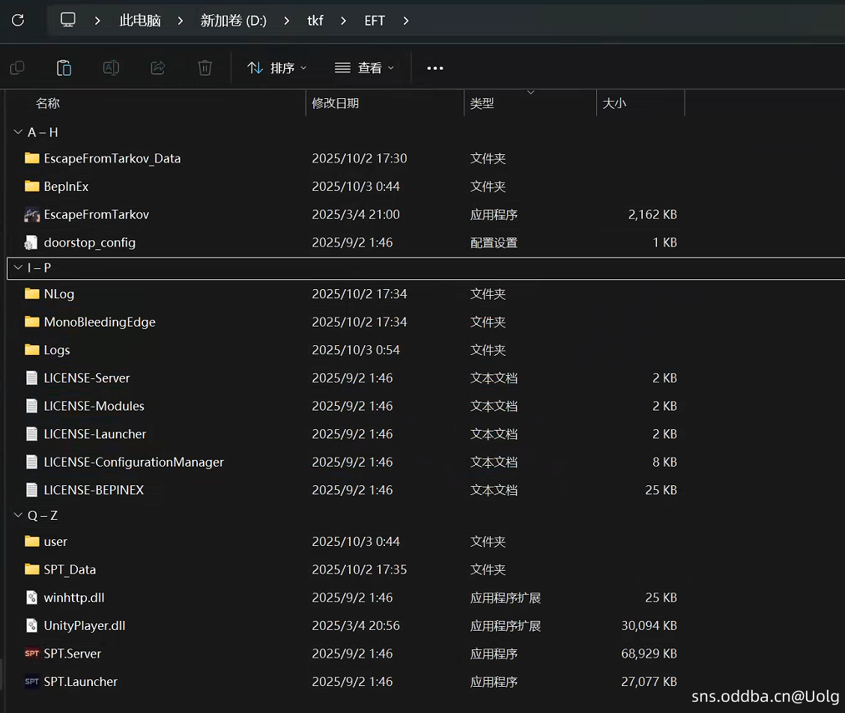The width and height of the screenshot is (845, 713).
Task: Click the tkf breadcrumb in address bar
Action: coord(315,20)
